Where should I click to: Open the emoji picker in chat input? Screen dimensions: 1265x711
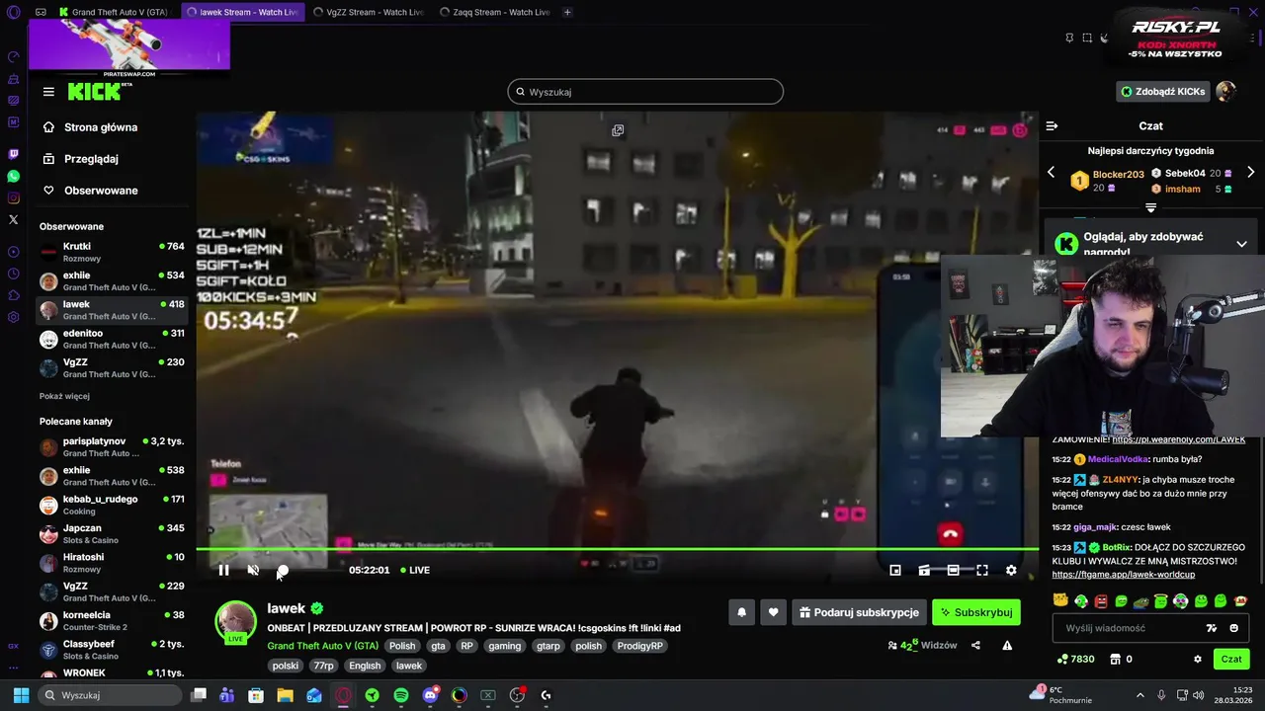[1233, 628]
